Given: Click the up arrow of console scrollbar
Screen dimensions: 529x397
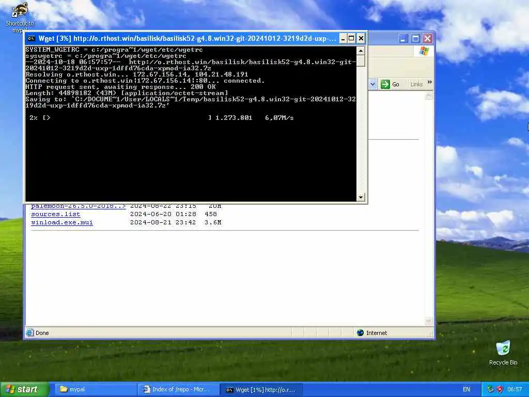Looking at the screenshot, I should click(x=361, y=51).
